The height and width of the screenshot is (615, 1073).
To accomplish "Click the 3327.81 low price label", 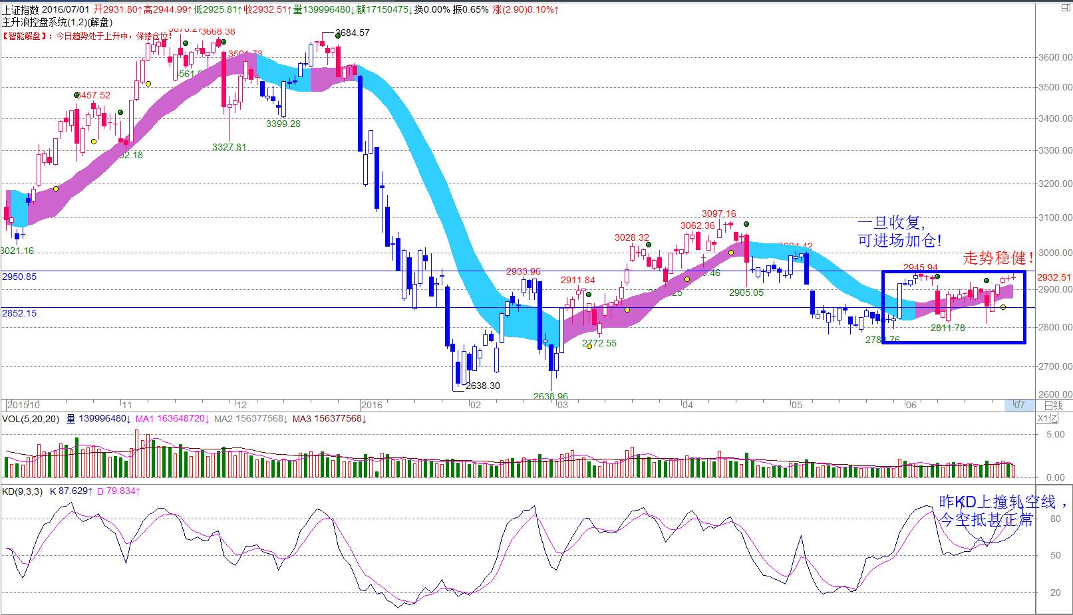I will click(x=230, y=147).
